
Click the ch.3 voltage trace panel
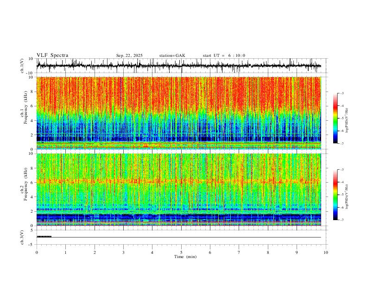coord(182,237)
